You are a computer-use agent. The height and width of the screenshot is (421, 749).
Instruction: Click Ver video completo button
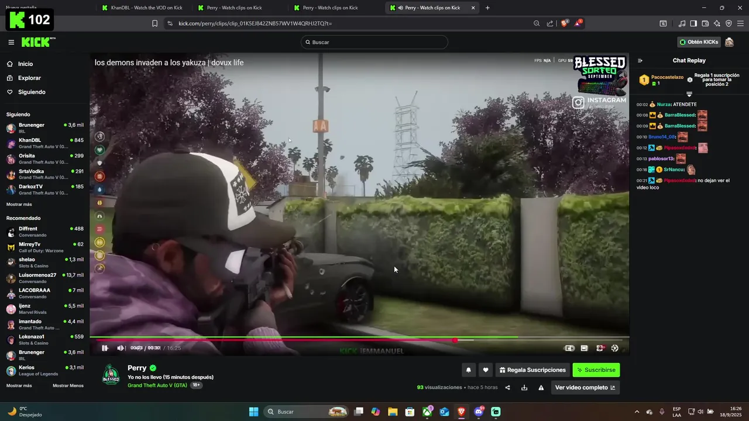(x=585, y=388)
